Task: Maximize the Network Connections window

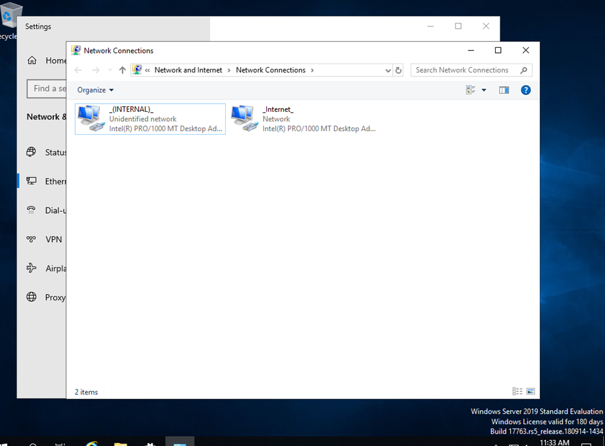Action: pyautogui.click(x=498, y=50)
